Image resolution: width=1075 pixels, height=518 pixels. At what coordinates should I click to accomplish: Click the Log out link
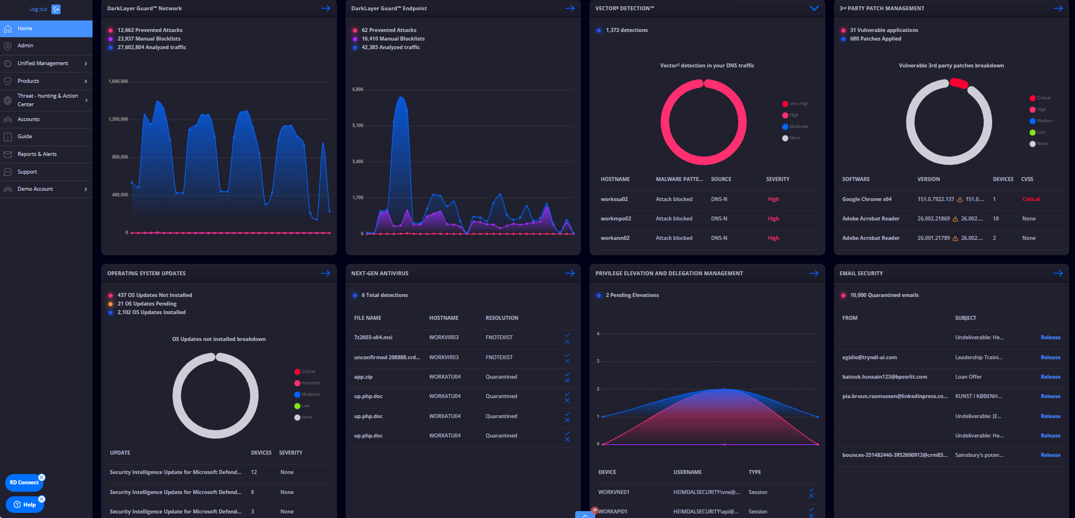click(38, 9)
